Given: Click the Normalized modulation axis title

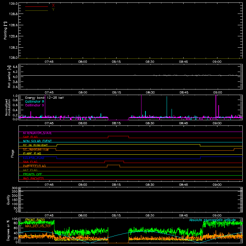Looking at the screenshot, I should 8,107.
